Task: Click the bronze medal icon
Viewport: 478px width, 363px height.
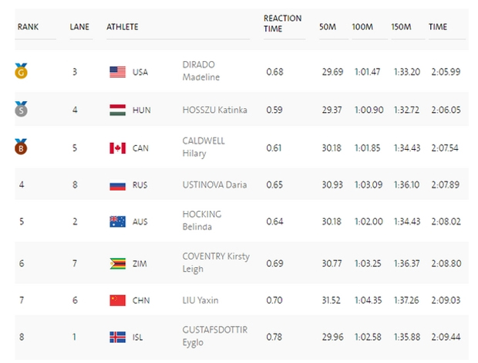Action: pos(20,146)
